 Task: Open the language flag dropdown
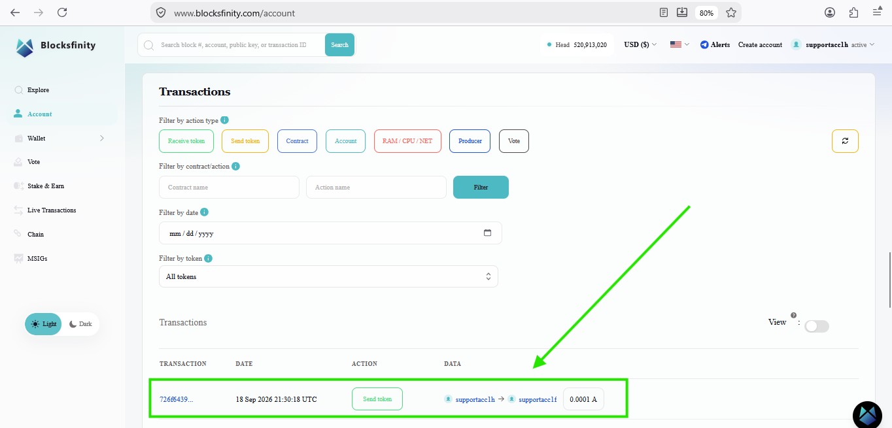pos(679,44)
